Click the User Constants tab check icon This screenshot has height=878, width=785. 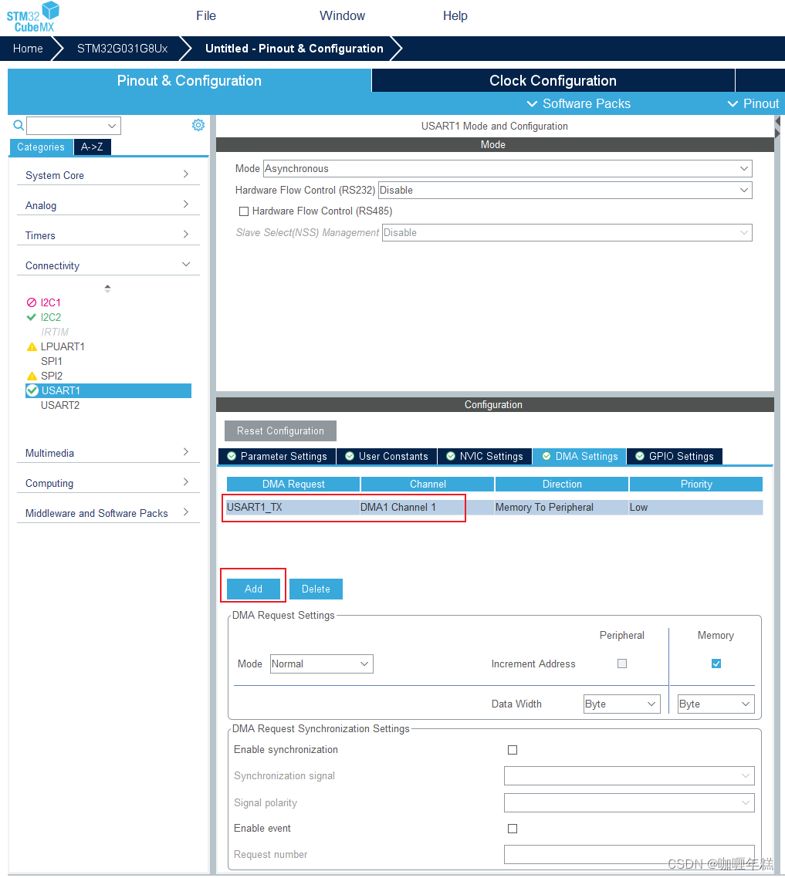pos(350,456)
